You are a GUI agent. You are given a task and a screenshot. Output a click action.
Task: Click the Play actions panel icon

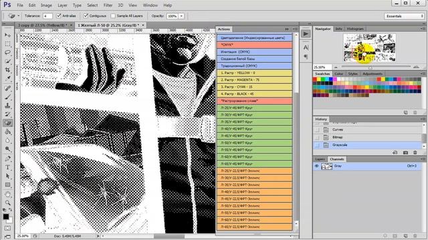(306, 34)
